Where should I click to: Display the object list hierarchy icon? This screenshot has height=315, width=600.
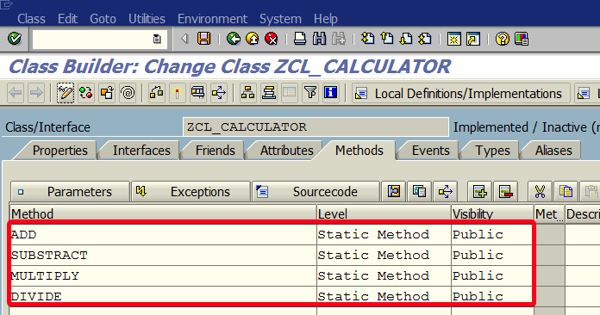point(247,93)
